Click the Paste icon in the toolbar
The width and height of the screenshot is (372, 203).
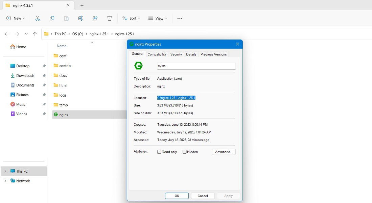coord(66,18)
